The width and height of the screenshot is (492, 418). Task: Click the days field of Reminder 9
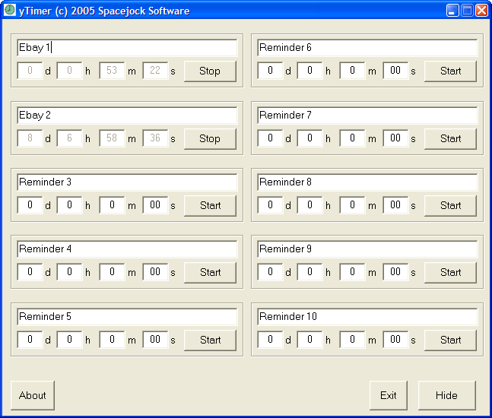[x=270, y=272]
